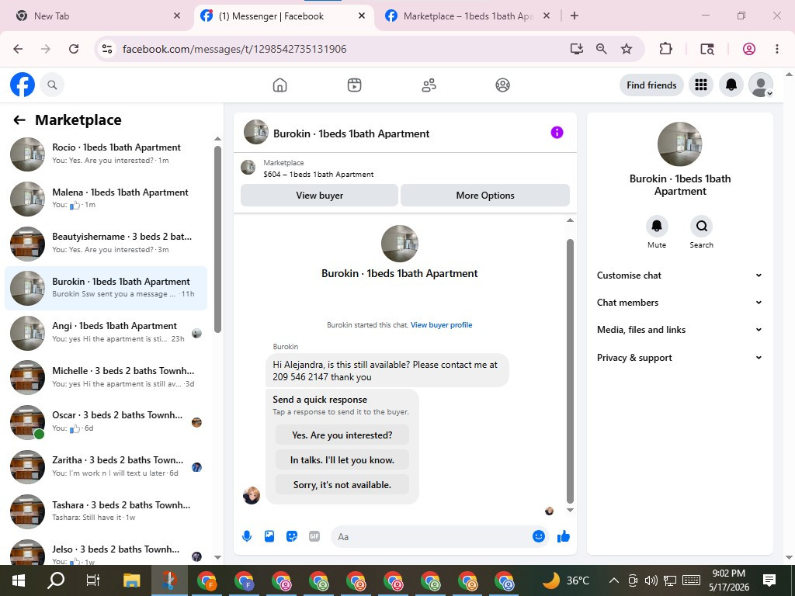Viewport: 795px width, 596px height.
Task: Expand the Customise chat section
Action: [679, 275]
